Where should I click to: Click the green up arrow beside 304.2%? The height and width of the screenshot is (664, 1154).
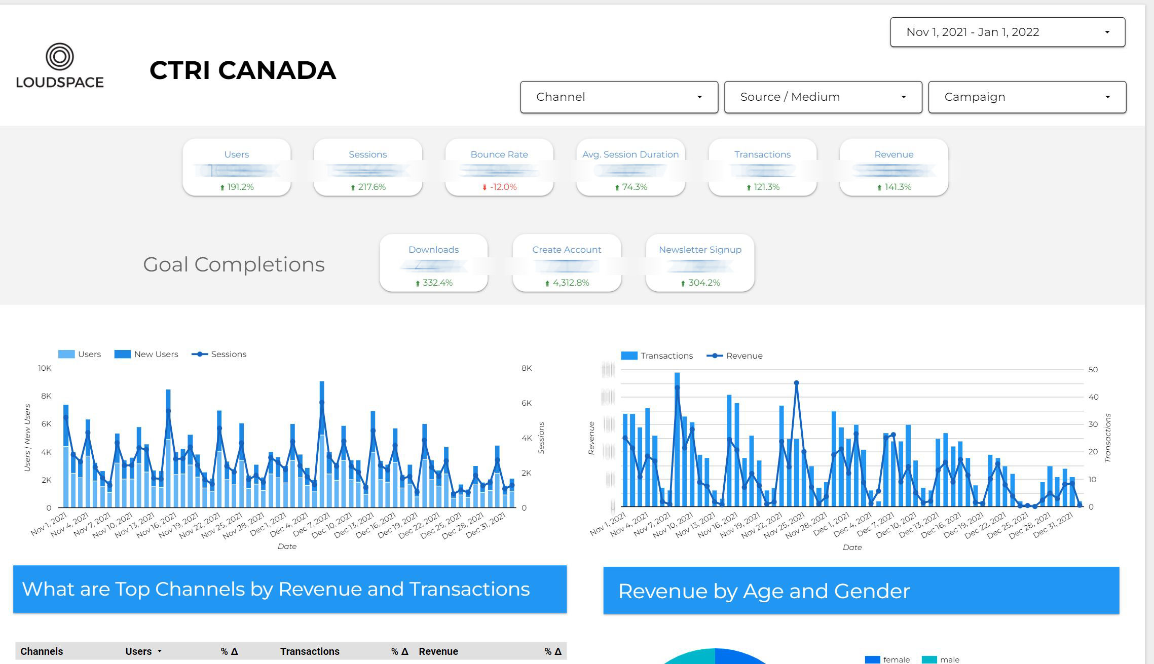pos(683,283)
